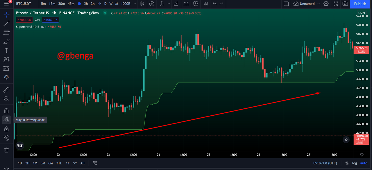The height and width of the screenshot is (170, 372).
Task: Select the All date range
Action: (x=83, y=163)
